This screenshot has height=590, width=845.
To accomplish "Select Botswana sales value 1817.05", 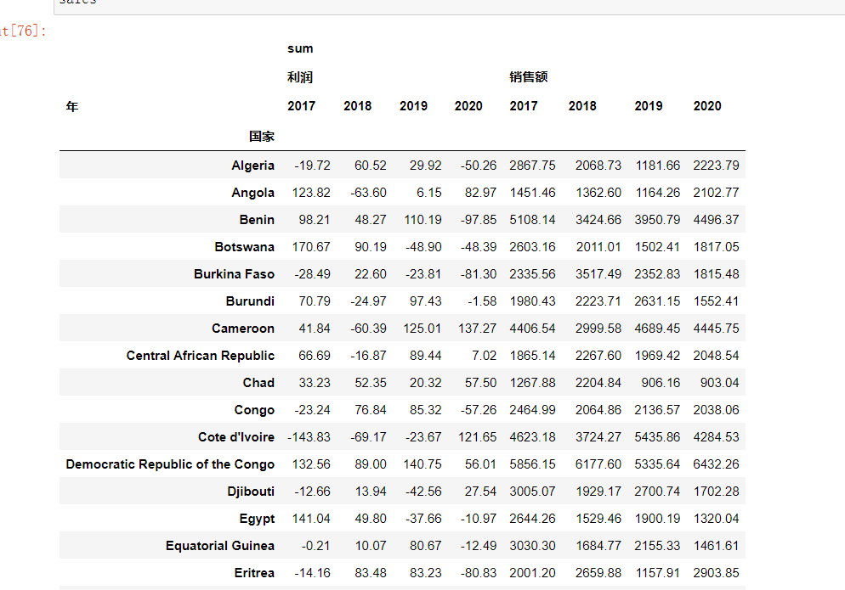I will (x=716, y=247).
